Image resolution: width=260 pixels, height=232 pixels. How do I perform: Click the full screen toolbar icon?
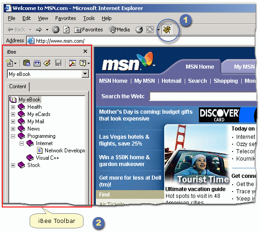150,30
